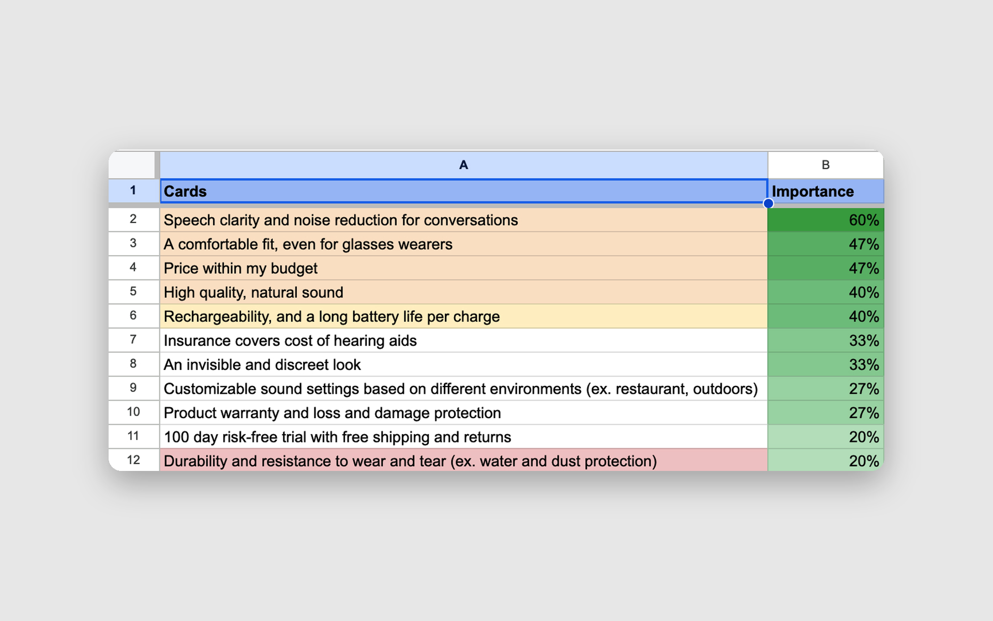Select row 2 header

pos(133,219)
